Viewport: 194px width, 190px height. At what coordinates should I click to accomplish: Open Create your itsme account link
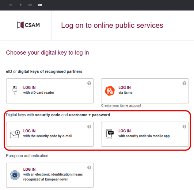pos(121,105)
